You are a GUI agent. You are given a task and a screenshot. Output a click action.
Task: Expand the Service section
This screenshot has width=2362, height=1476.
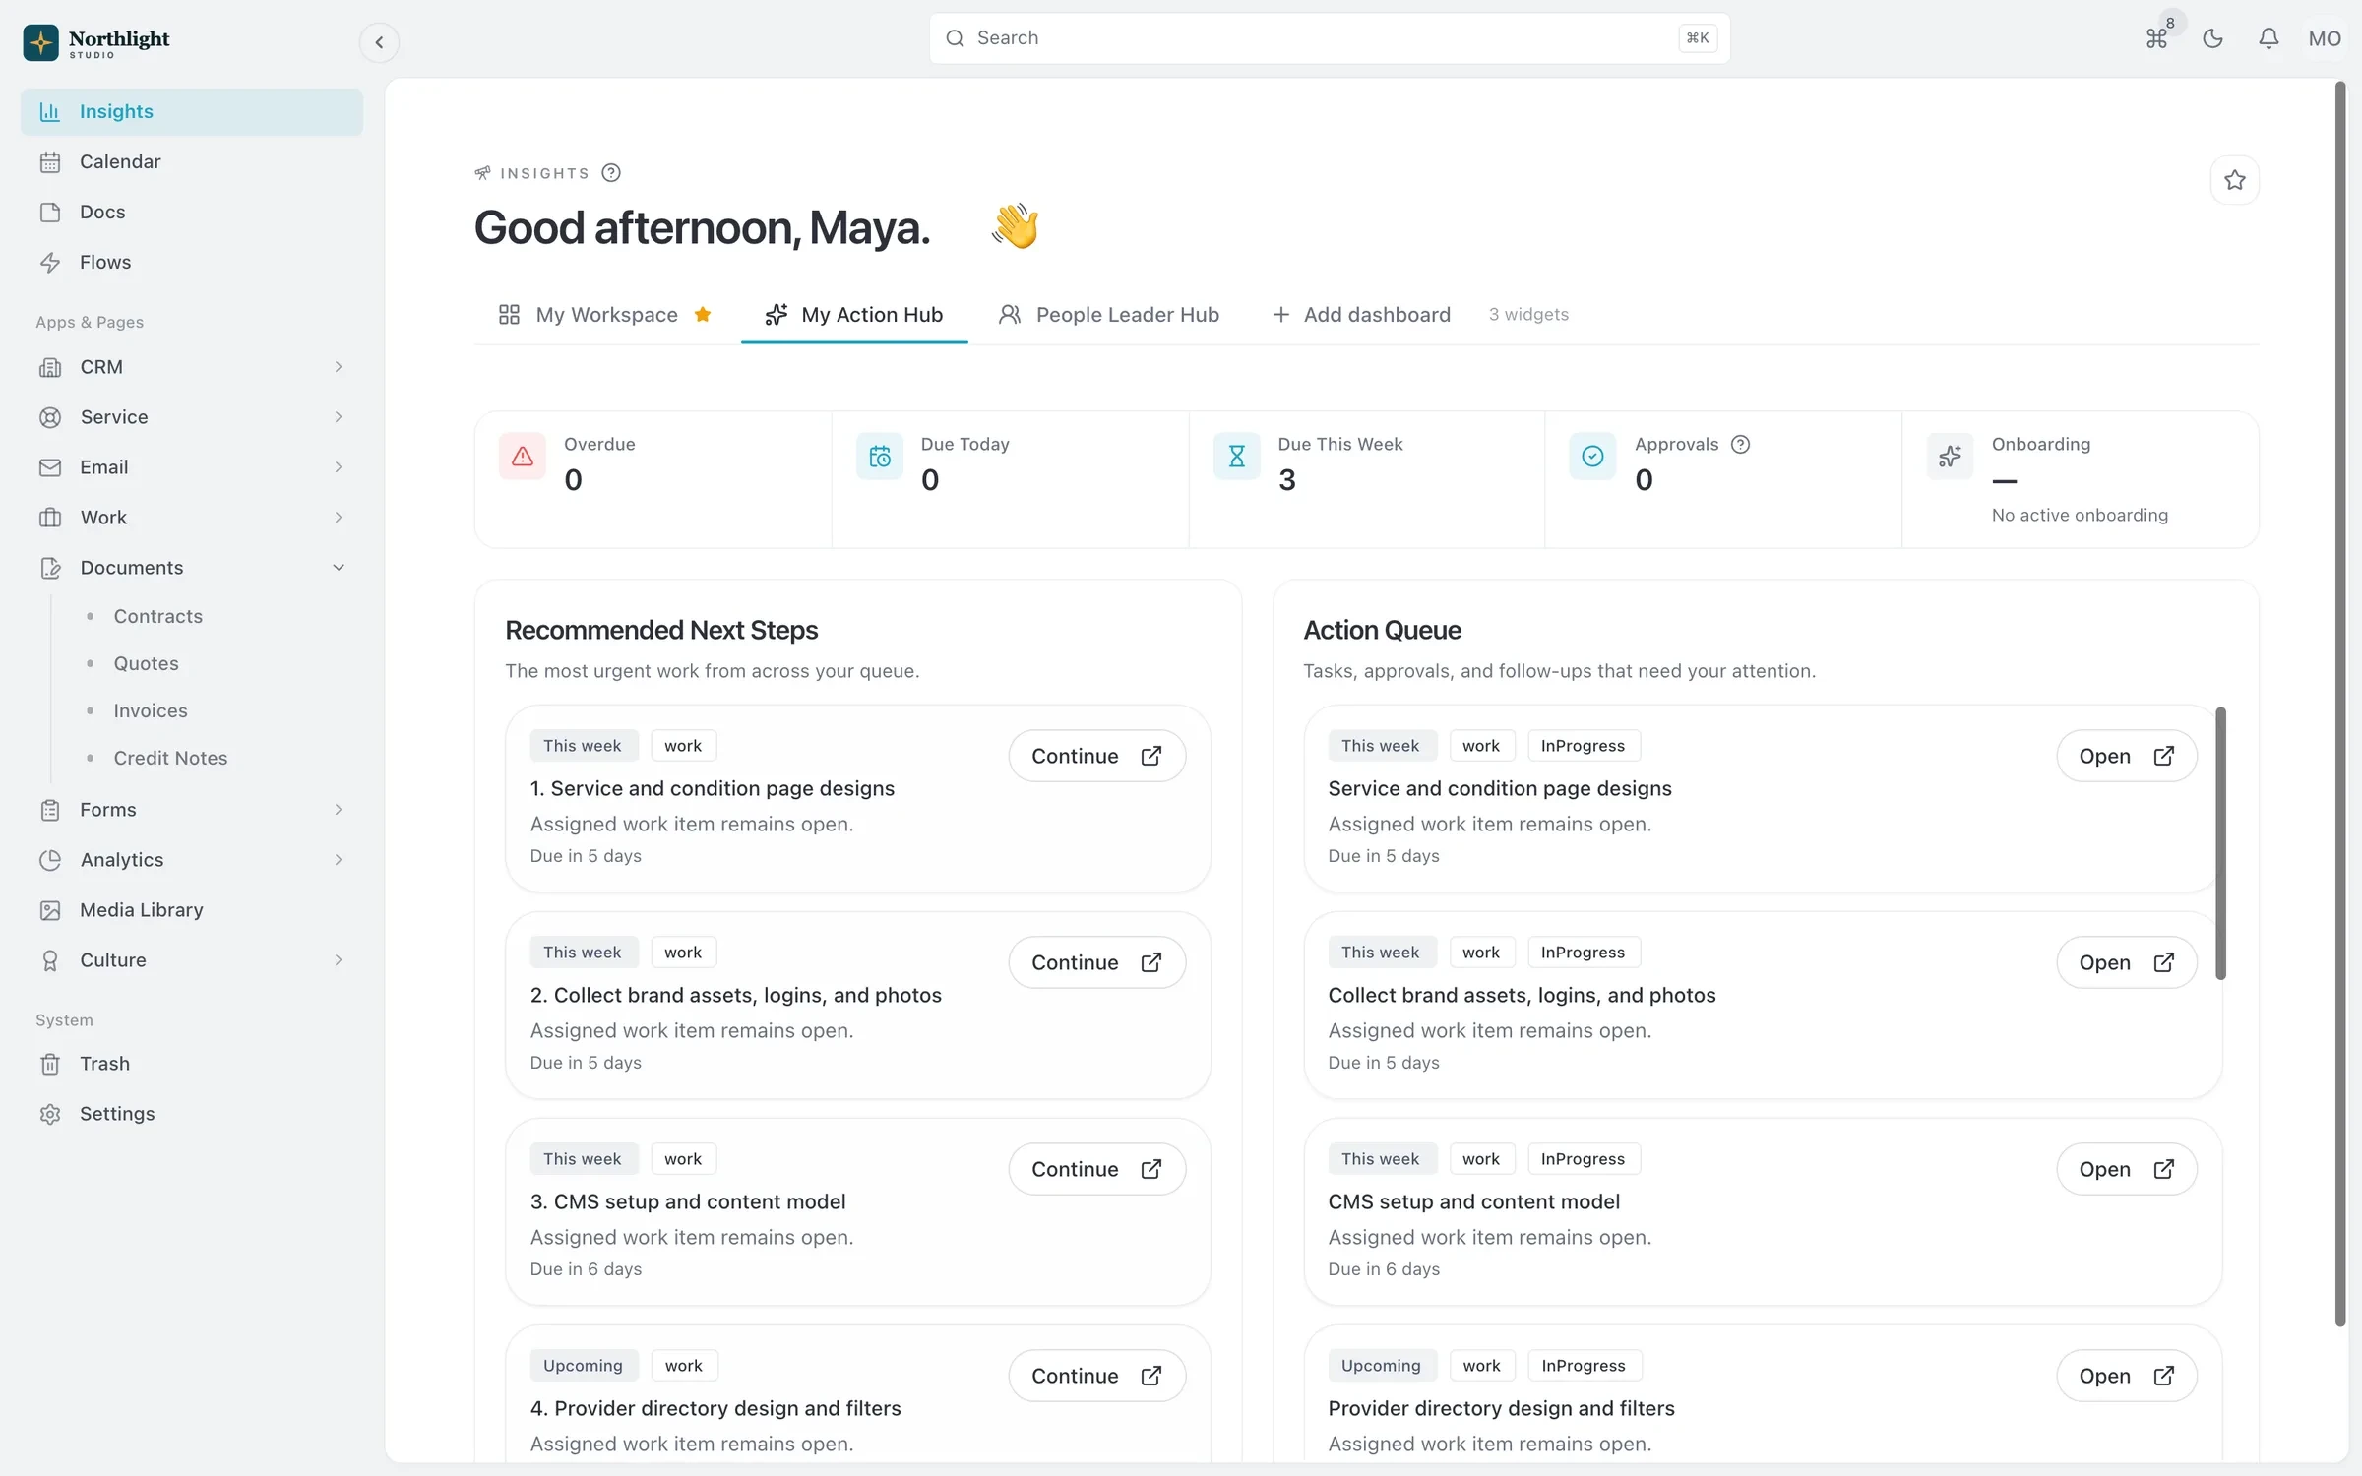click(x=192, y=417)
